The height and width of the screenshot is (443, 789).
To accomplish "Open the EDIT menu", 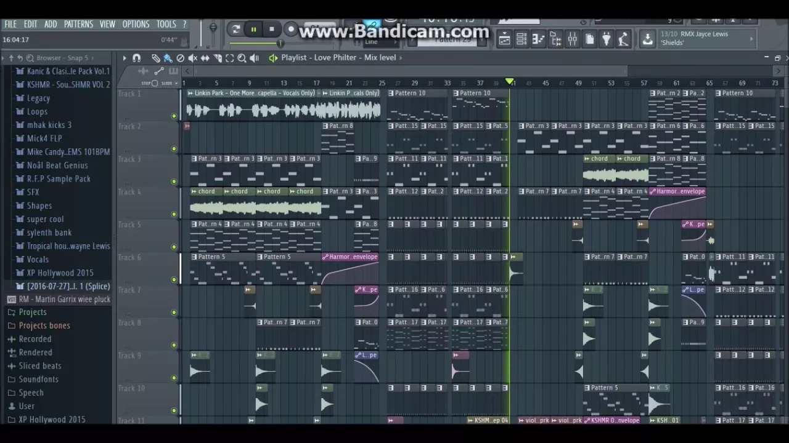I will pyautogui.click(x=30, y=24).
